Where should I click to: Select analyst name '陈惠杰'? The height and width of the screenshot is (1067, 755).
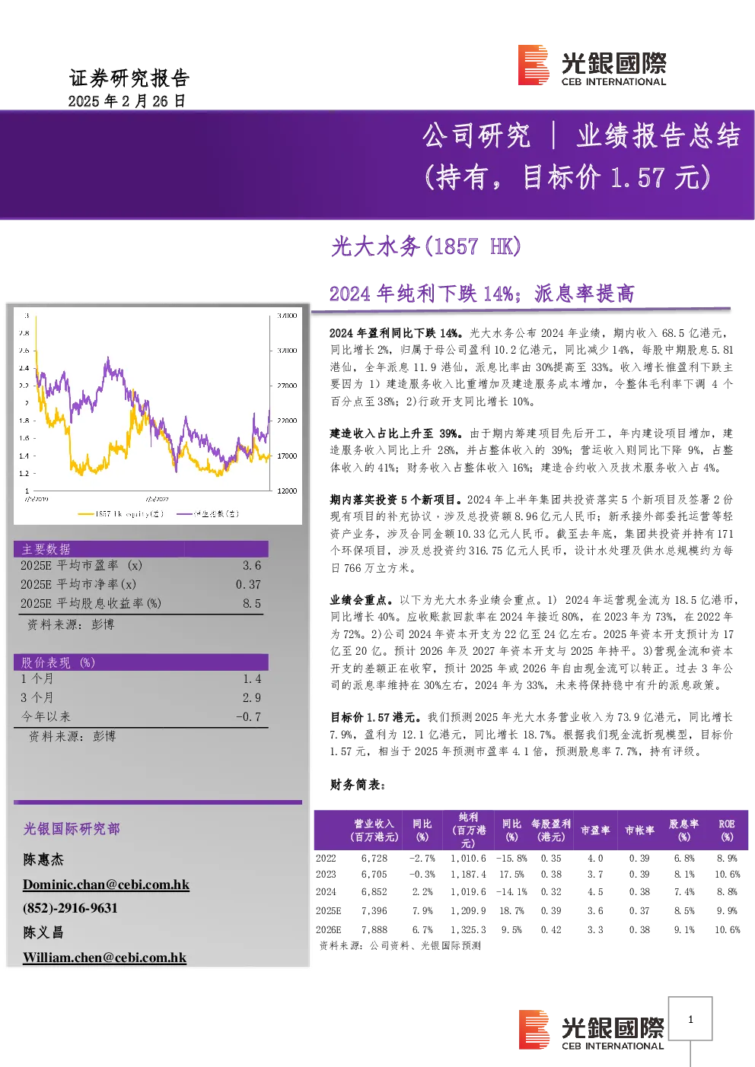point(43,859)
